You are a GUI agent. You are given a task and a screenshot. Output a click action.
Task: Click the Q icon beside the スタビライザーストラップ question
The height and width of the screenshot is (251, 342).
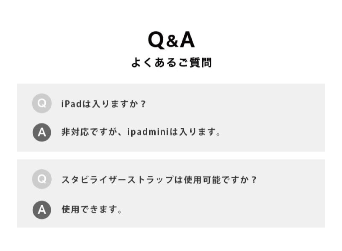[41, 179]
